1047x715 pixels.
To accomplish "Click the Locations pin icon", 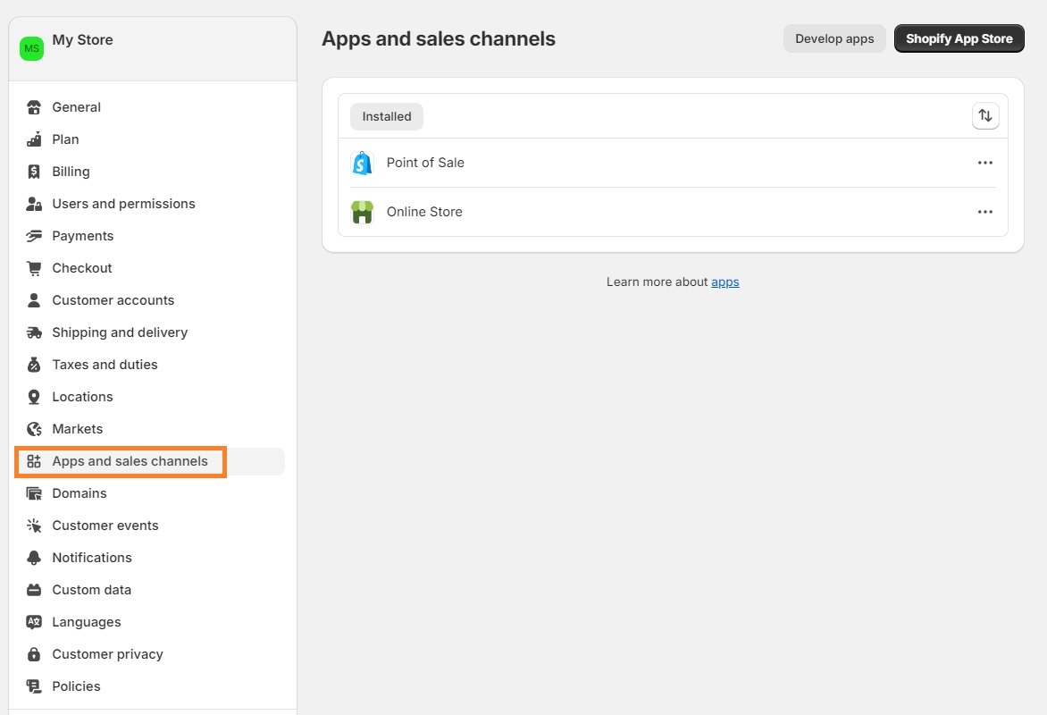I will click(x=34, y=396).
